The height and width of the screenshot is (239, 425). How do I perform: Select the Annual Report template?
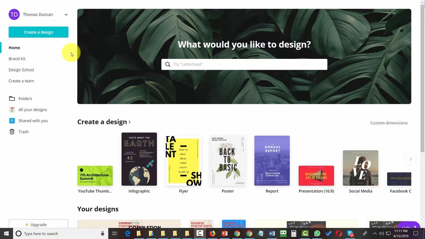coord(272,161)
